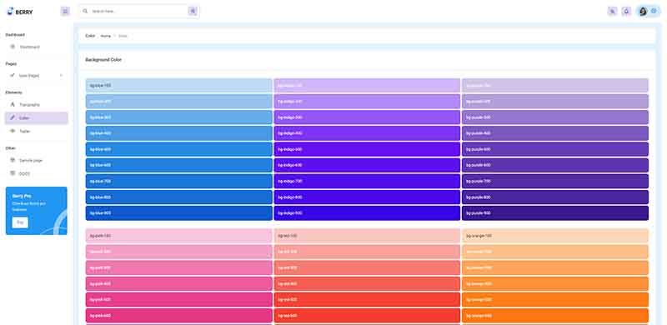Select the Color menu item

[x=37, y=117]
